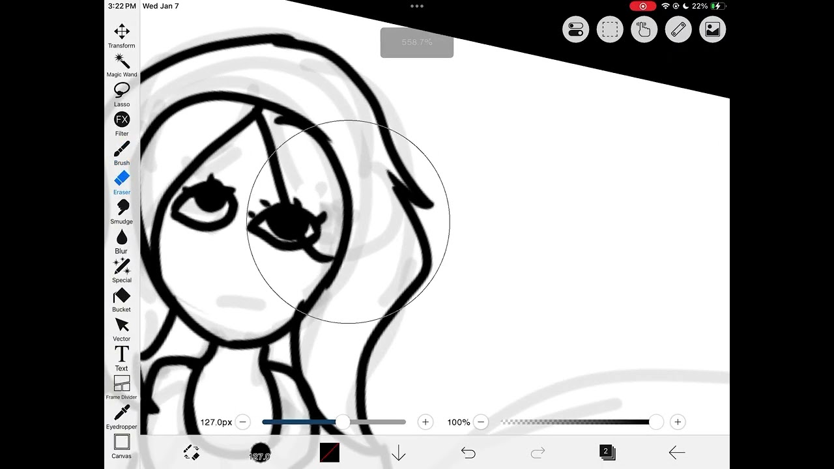Viewport: 834px width, 469px height.
Task: Open the color swatch picker
Action: (330, 452)
